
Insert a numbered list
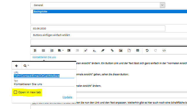coord(52,51)
